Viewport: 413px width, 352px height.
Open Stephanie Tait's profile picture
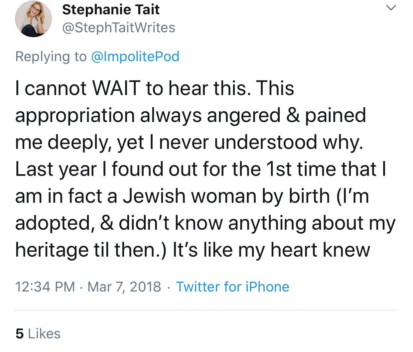click(x=33, y=18)
